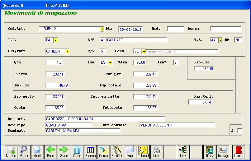Exit the form via Uscita door icon
Viewport: 251px width, 161px height.
point(239,152)
